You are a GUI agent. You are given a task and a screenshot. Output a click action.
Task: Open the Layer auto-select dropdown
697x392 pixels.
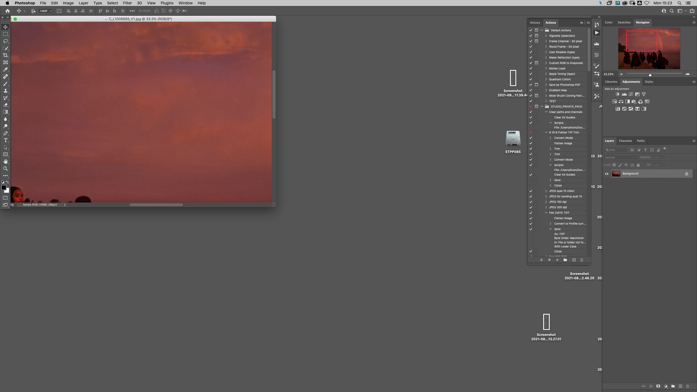coord(46,11)
